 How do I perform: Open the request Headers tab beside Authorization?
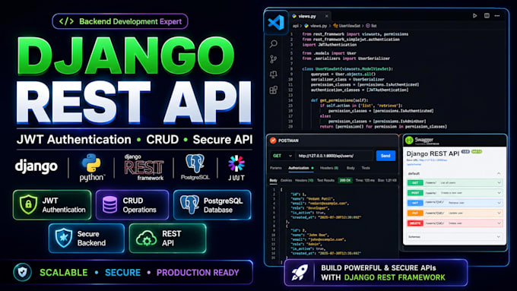[x=329, y=168]
